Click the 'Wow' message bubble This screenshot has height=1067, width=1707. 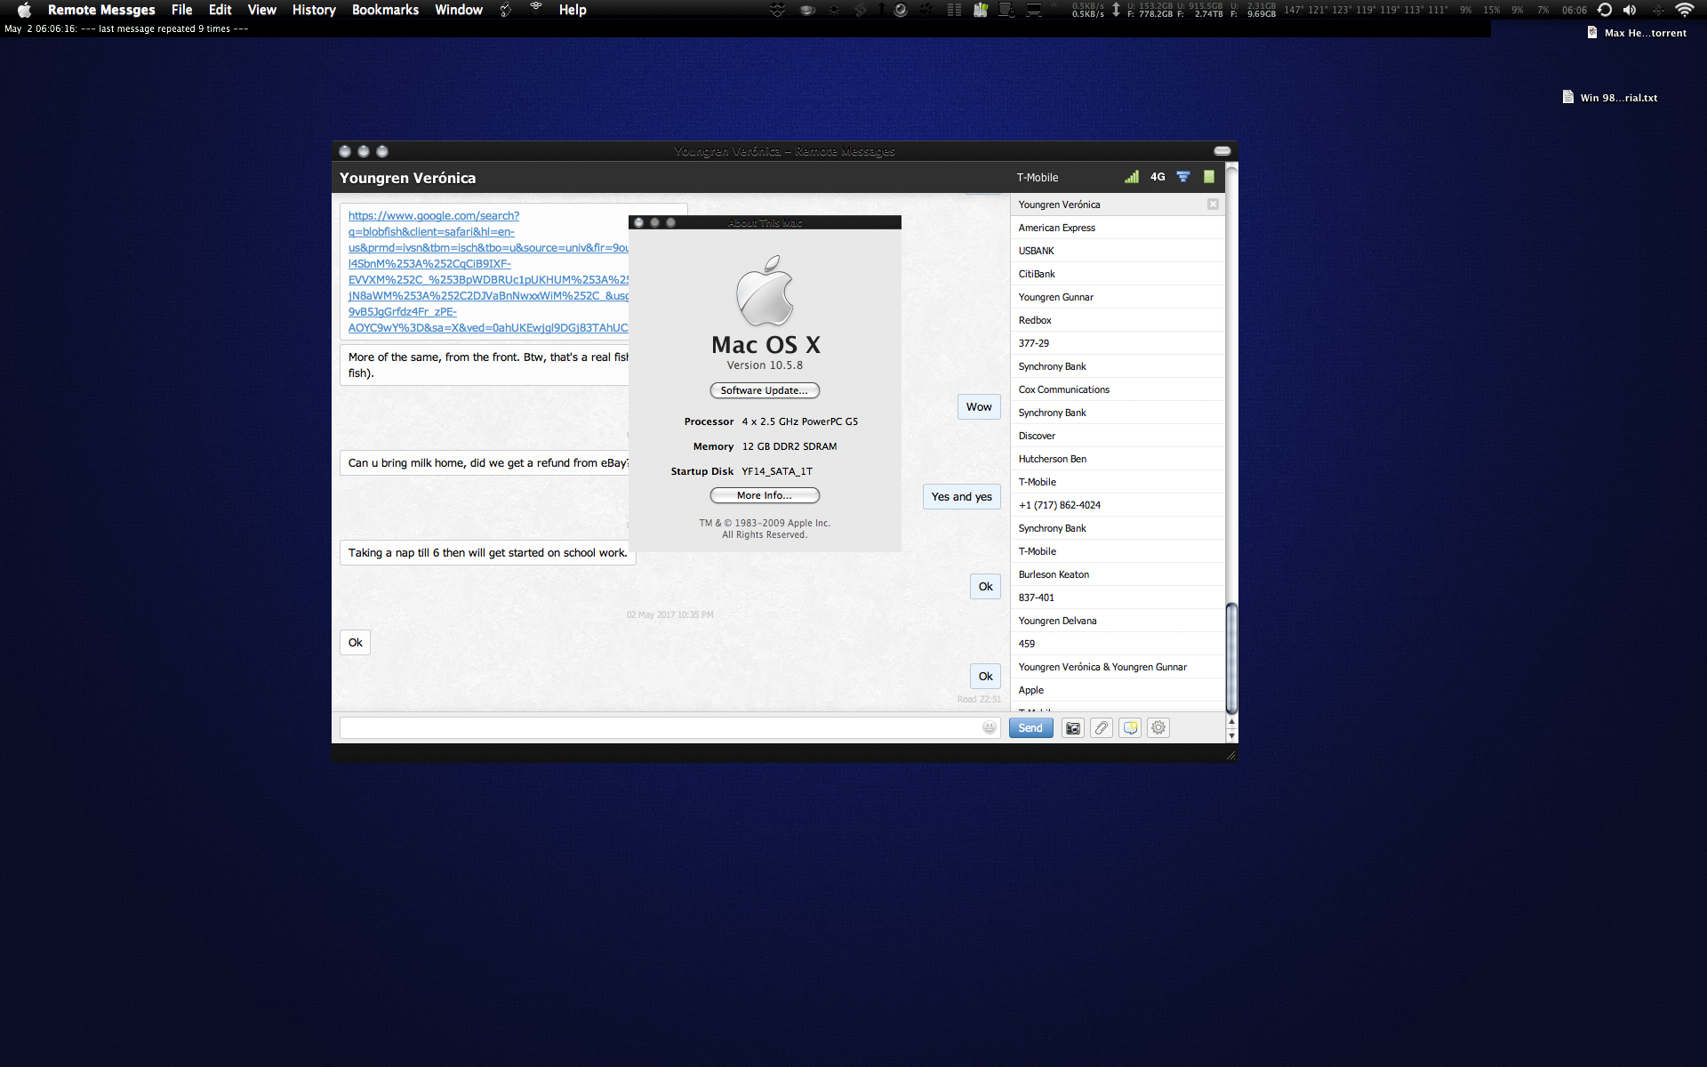point(979,406)
